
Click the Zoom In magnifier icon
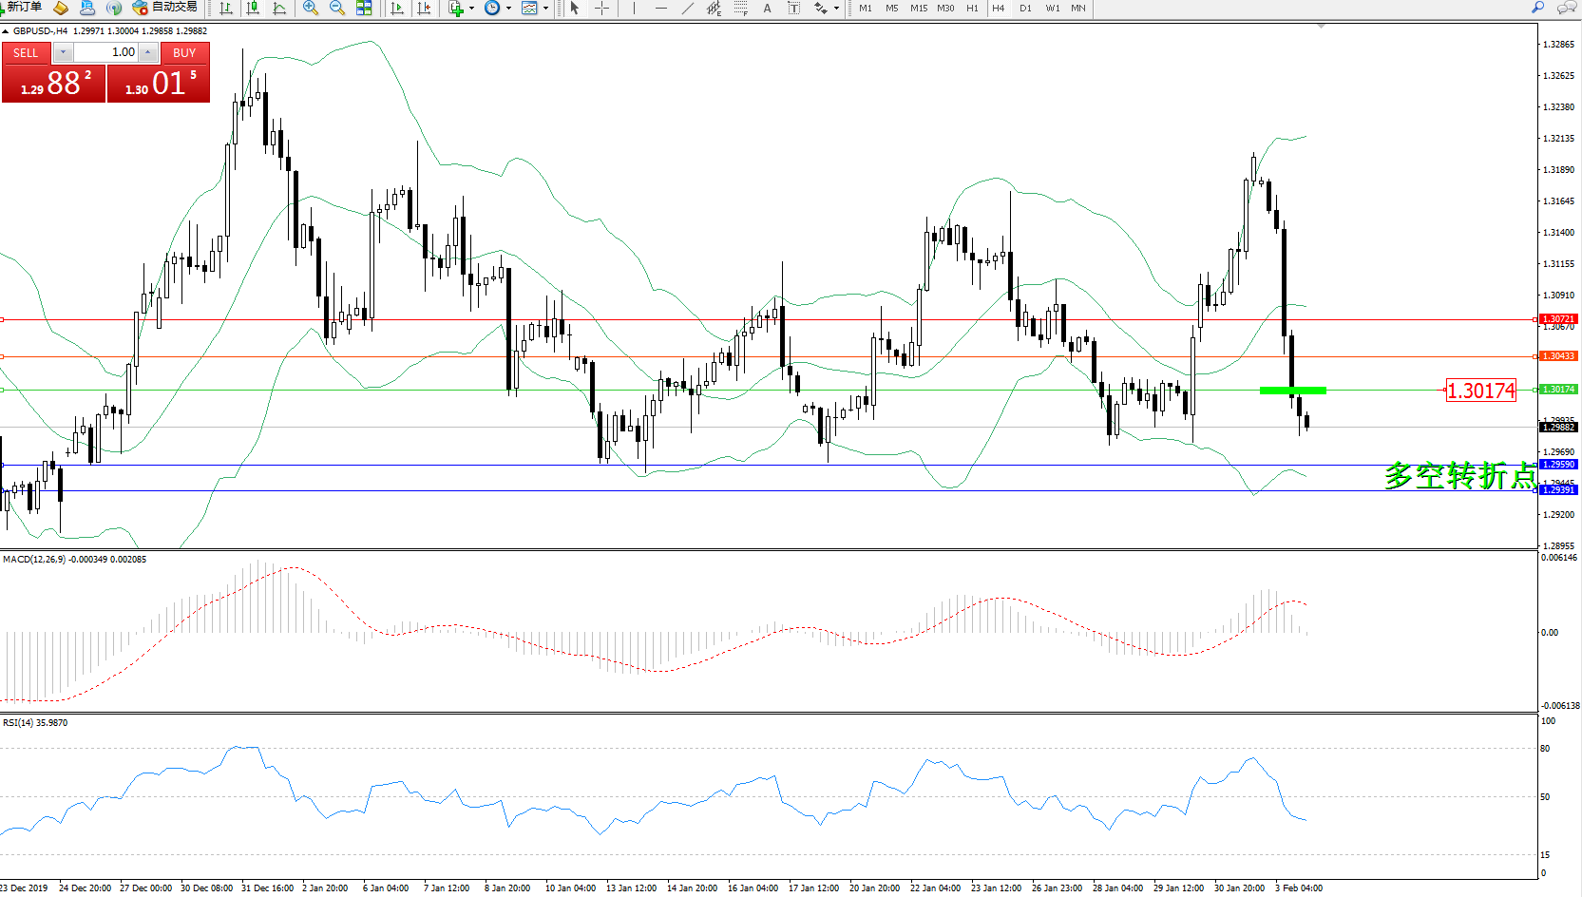(x=310, y=8)
